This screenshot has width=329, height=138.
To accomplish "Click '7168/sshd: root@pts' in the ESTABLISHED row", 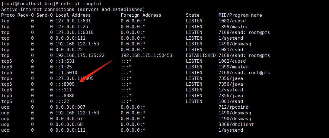I will pyautogui.click(x=244, y=55).
